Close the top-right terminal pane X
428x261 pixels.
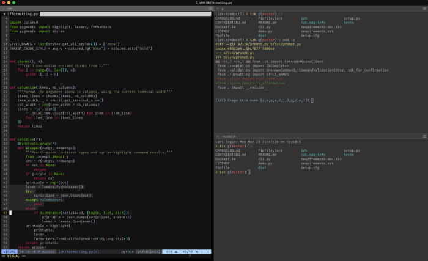pos(218,9)
